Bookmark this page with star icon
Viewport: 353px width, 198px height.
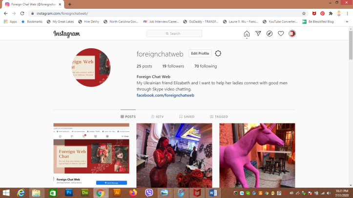pos(304,14)
